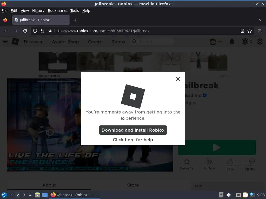266x199 pixels.
Task: Open the Firefox application menu
Action: [x=260, y=31]
